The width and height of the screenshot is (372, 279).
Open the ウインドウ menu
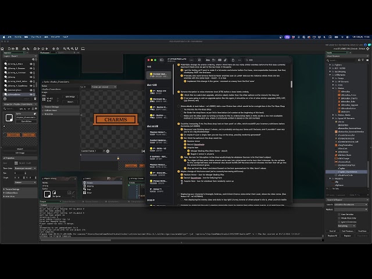[56, 37]
